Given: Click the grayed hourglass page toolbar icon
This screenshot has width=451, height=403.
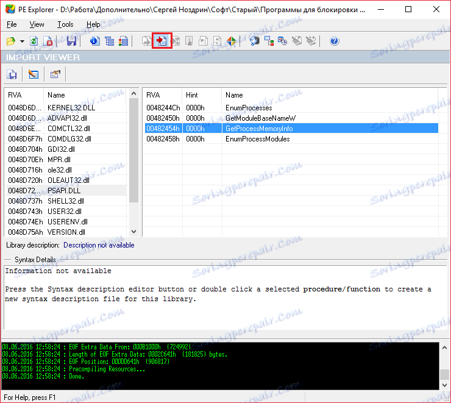Looking at the screenshot, I should coord(176,41).
